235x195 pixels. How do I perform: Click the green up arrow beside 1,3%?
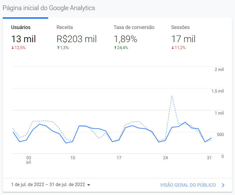coord(58,48)
